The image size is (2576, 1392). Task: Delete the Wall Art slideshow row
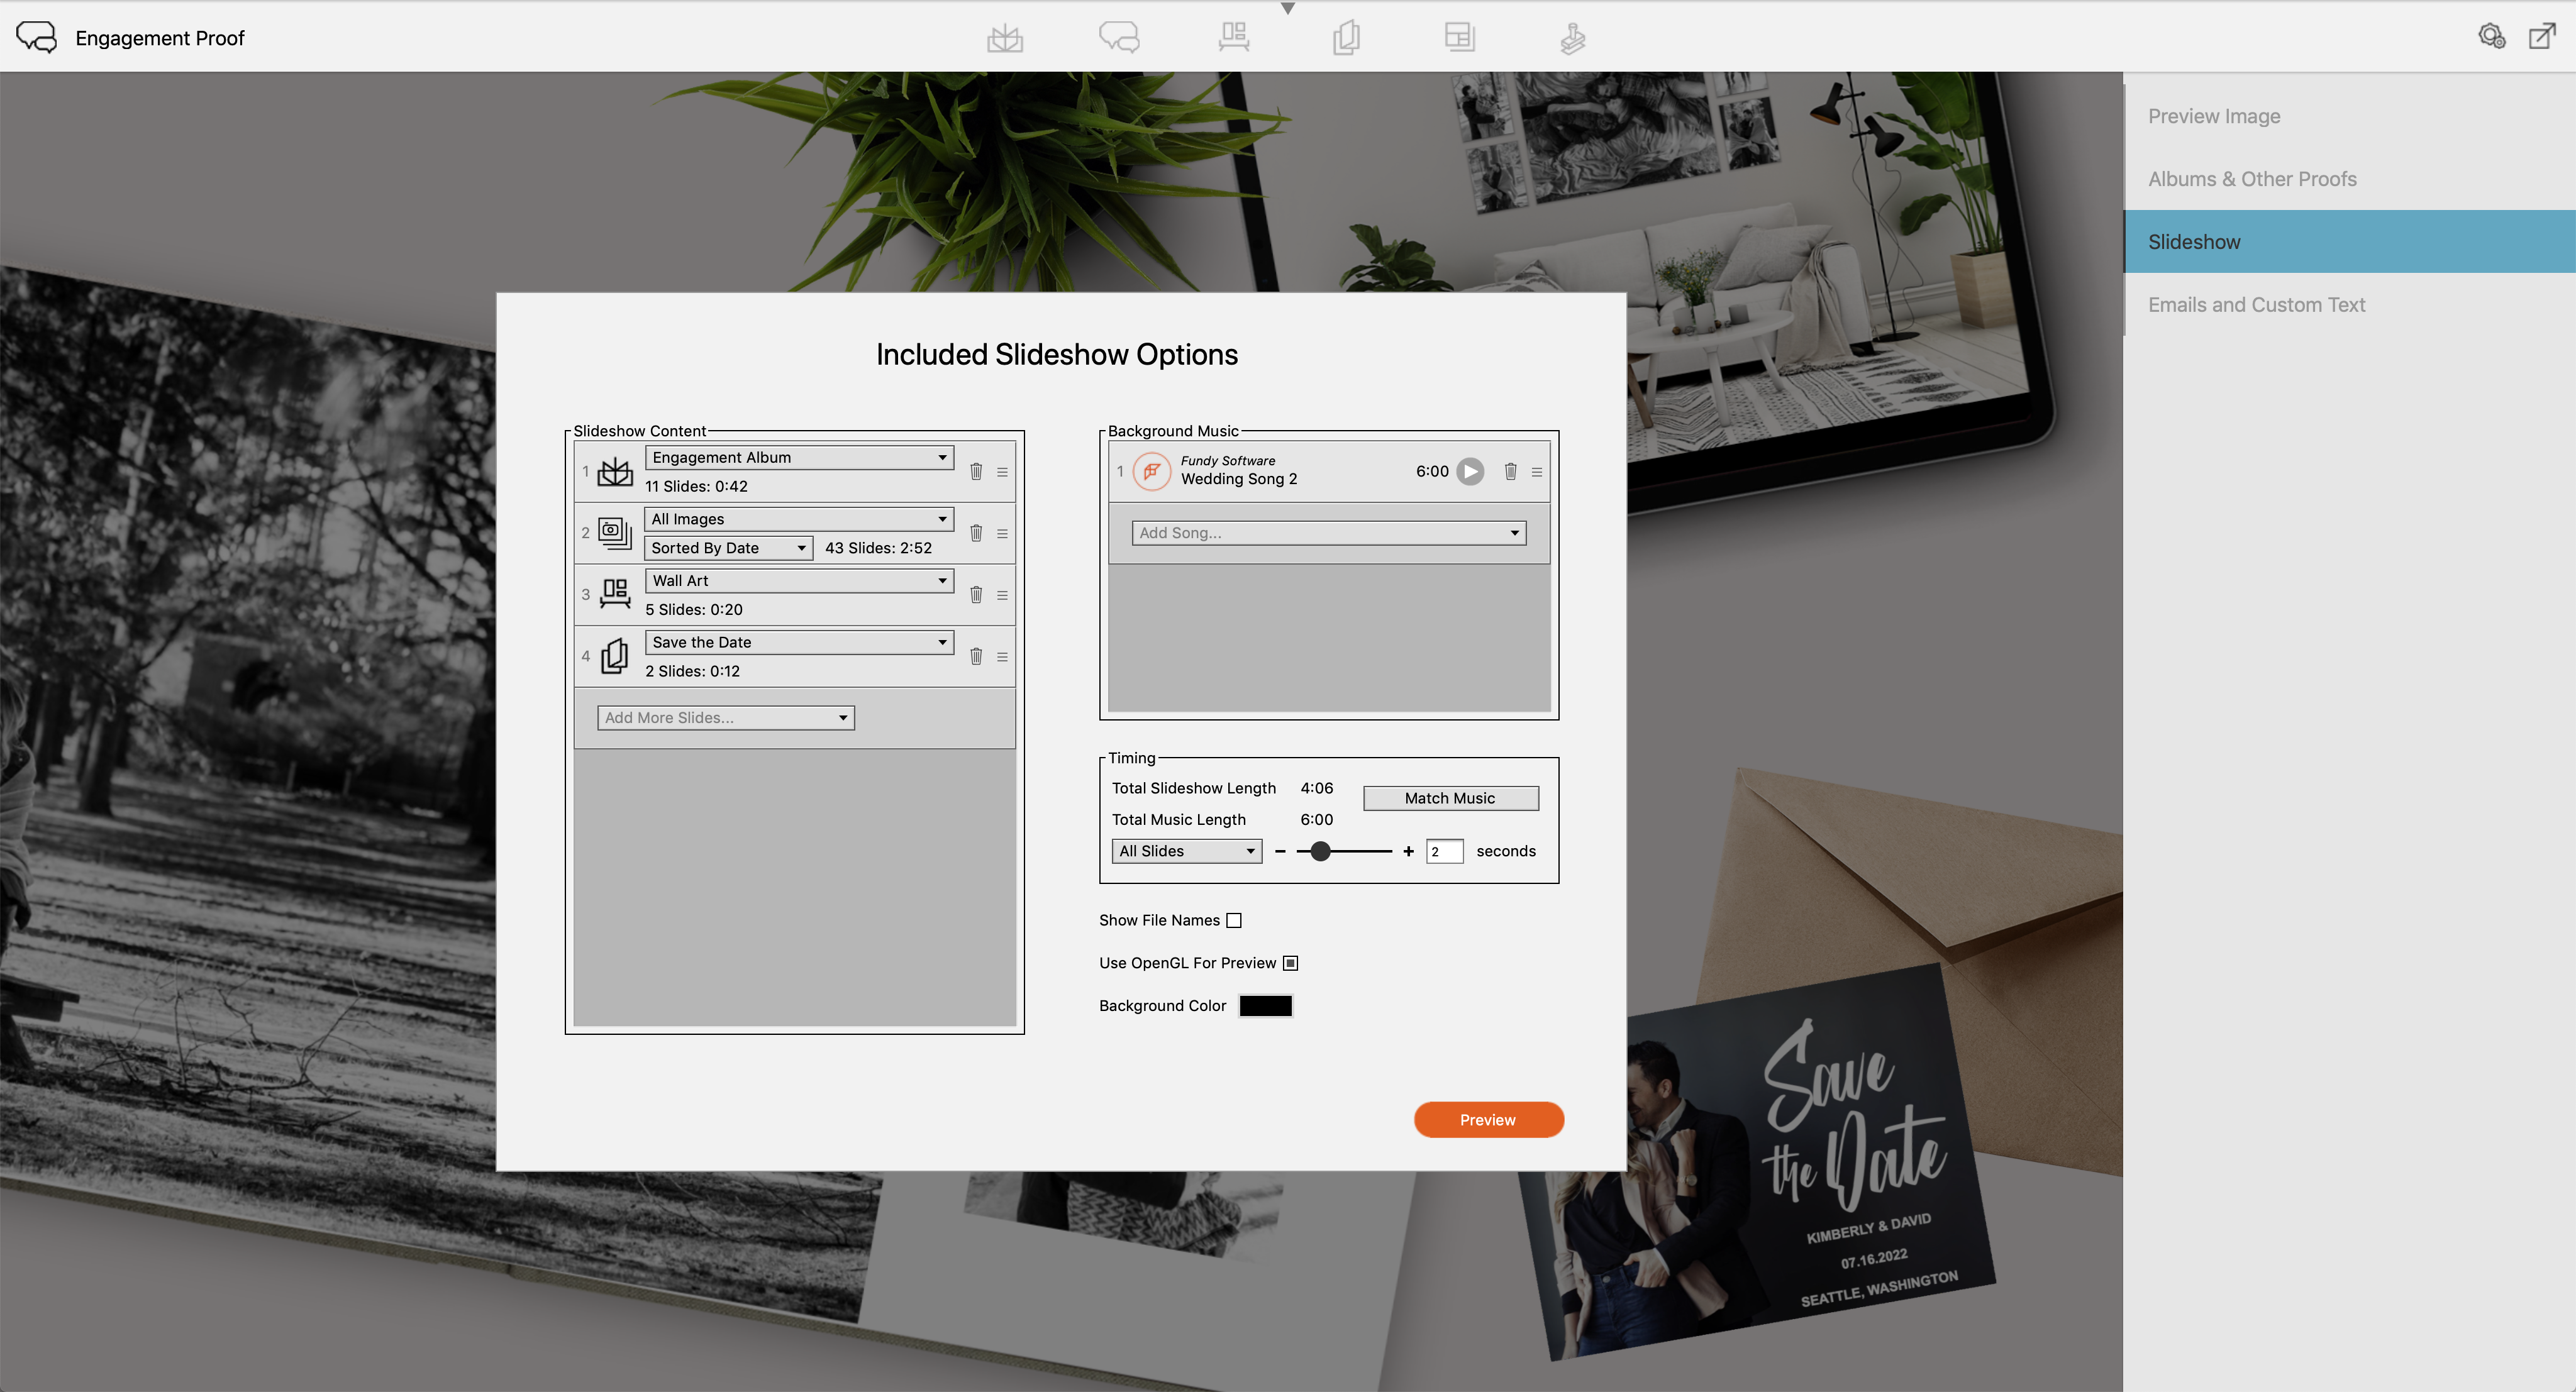tap(976, 595)
